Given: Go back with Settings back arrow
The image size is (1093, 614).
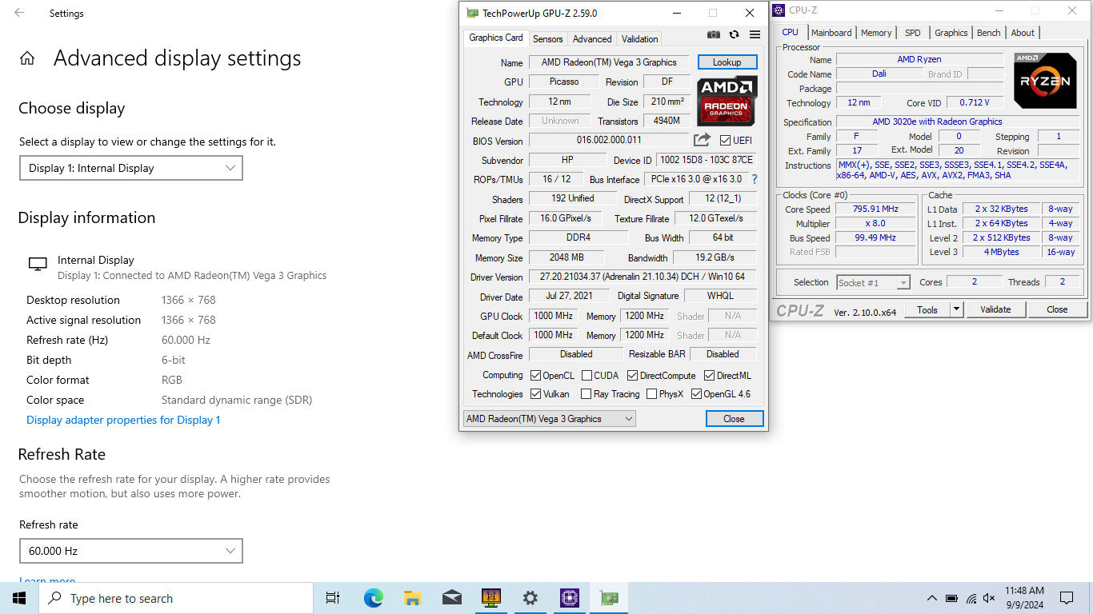Looking at the screenshot, I should [x=19, y=13].
